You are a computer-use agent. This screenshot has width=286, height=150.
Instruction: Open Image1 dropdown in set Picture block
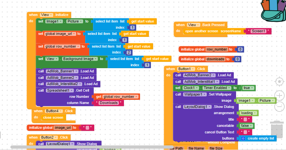click(x=54, y=21)
